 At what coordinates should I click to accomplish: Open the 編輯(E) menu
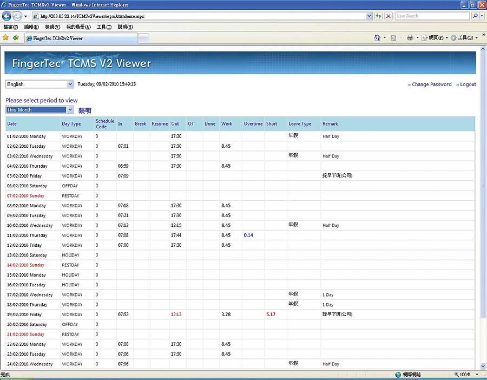[x=31, y=27]
